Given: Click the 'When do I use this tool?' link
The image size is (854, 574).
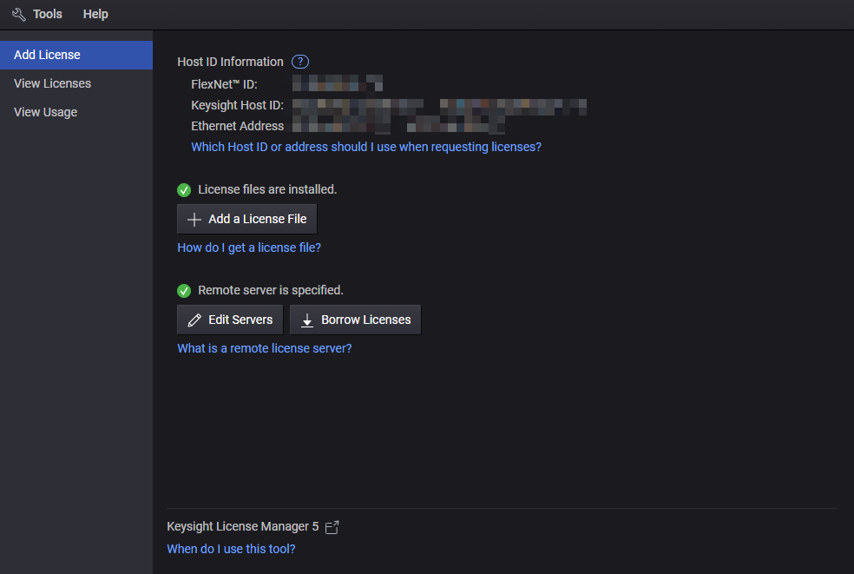Looking at the screenshot, I should [231, 549].
